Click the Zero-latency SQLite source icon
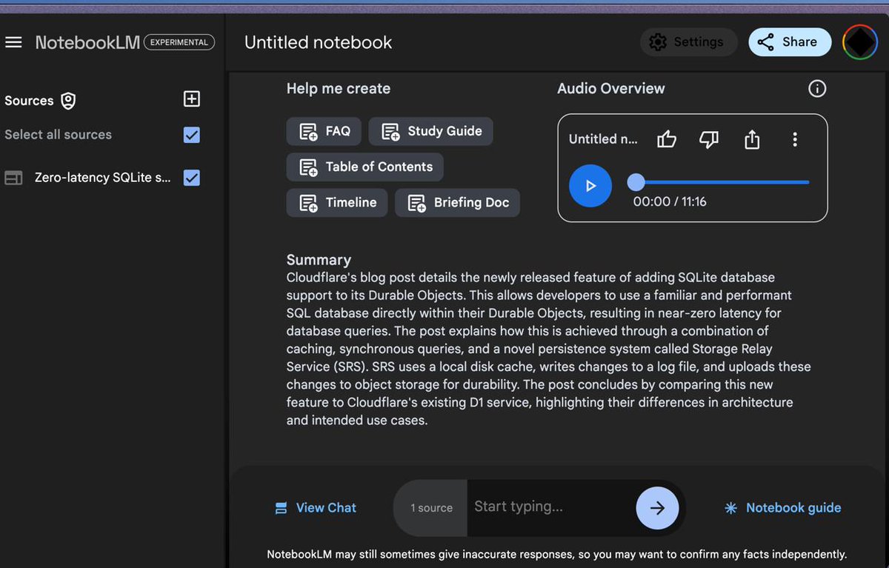 pyautogui.click(x=13, y=178)
